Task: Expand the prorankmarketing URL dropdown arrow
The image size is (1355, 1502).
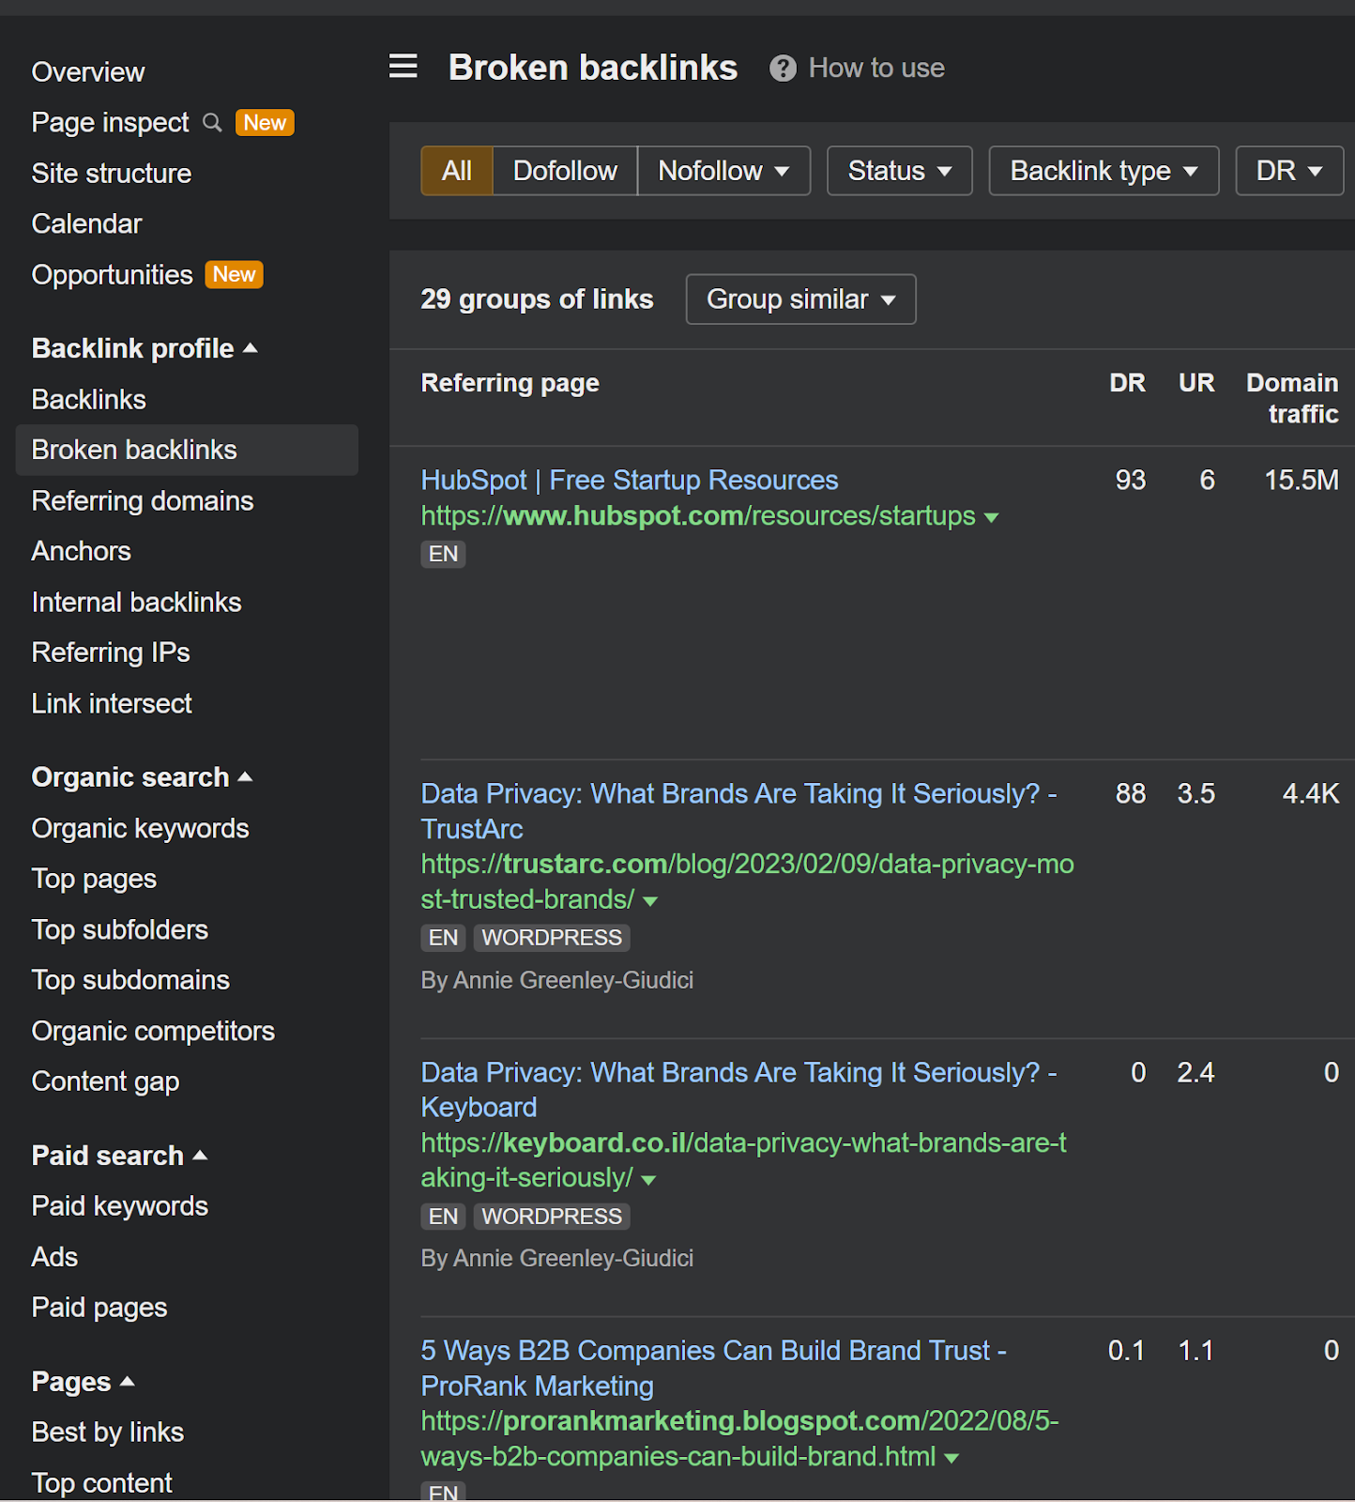Action: click(952, 1458)
